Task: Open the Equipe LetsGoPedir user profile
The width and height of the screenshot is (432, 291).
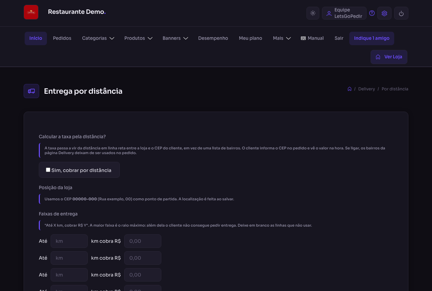Action: coord(344,13)
